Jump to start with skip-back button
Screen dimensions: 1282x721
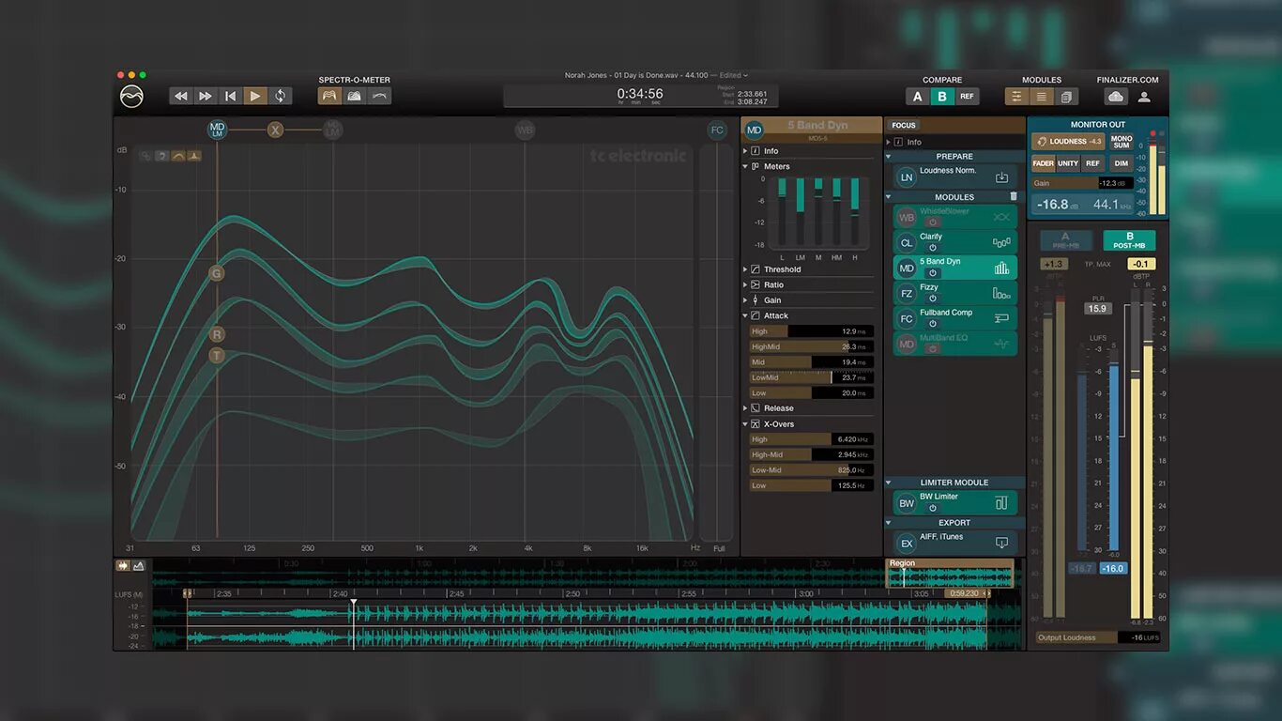(230, 96)
